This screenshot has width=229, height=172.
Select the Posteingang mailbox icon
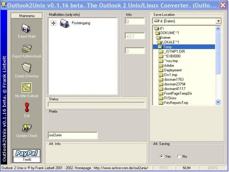pyautogui.click(x=65, y=23)
